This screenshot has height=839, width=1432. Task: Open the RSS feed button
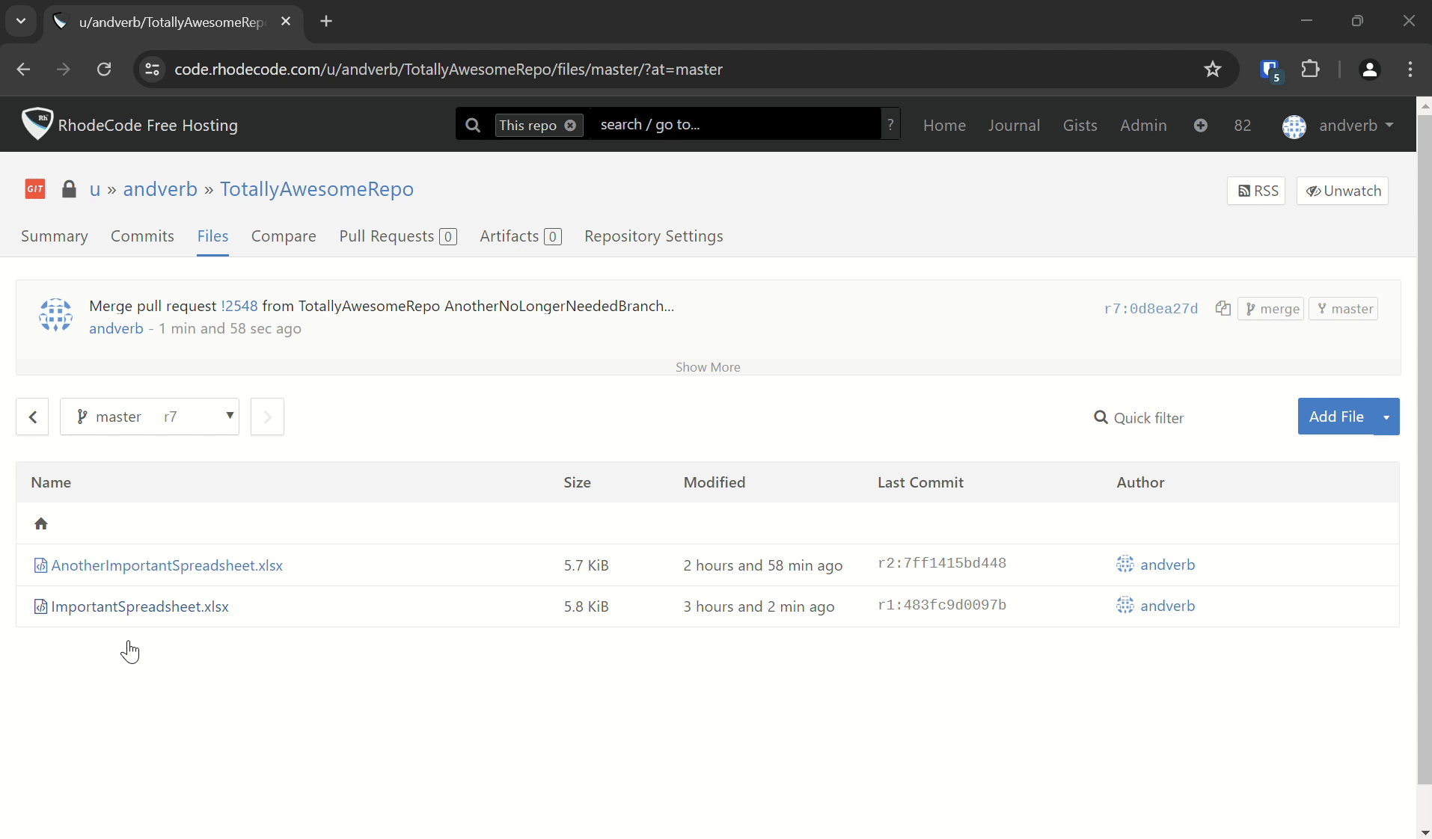coord(1256,191)
